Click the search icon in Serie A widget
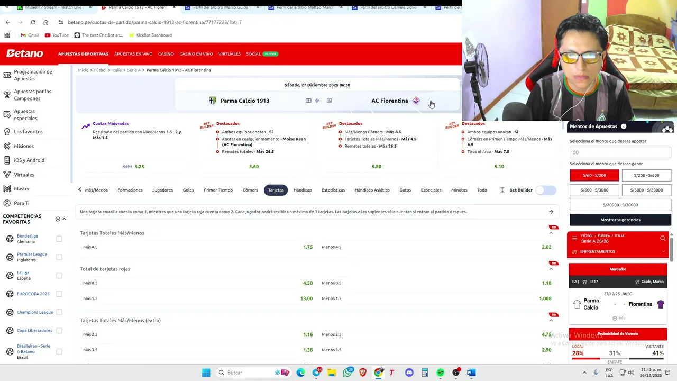This screenshot has height=381, width=677. pyautogui.click(x=663, y=239)
